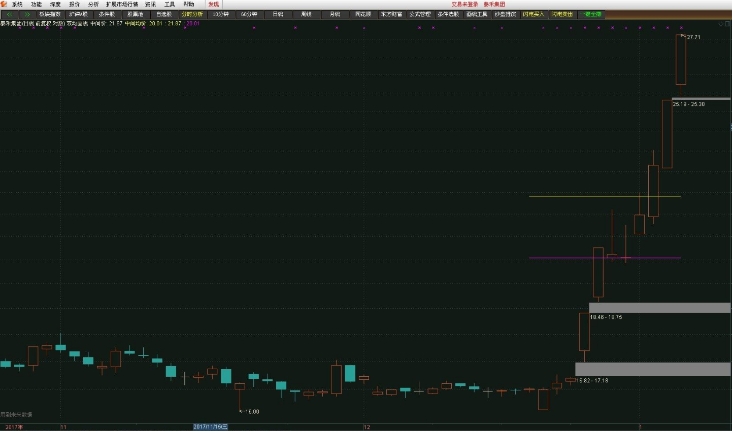Open the 工具 menu
This screenshot has width=732, height=431.
tap(170, 4)
